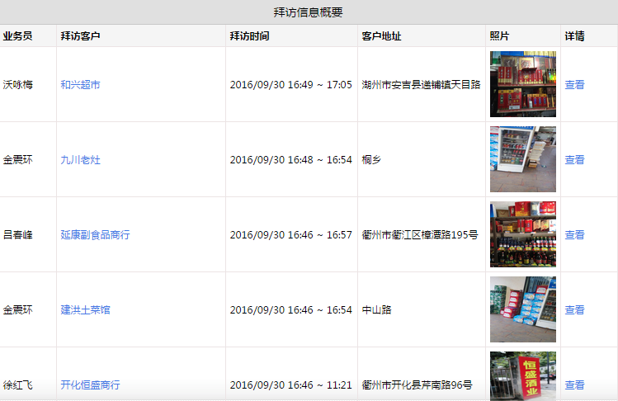Click 查看 for the 建洪土菜馆 visit
618x401 pixels.
[x=574, y=310]
